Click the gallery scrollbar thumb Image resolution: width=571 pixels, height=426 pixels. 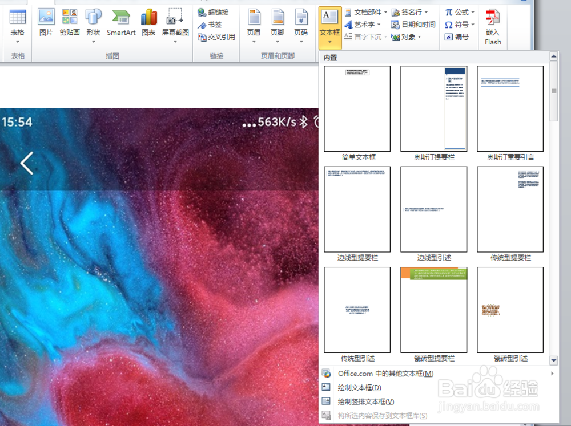tap(554, 91)
